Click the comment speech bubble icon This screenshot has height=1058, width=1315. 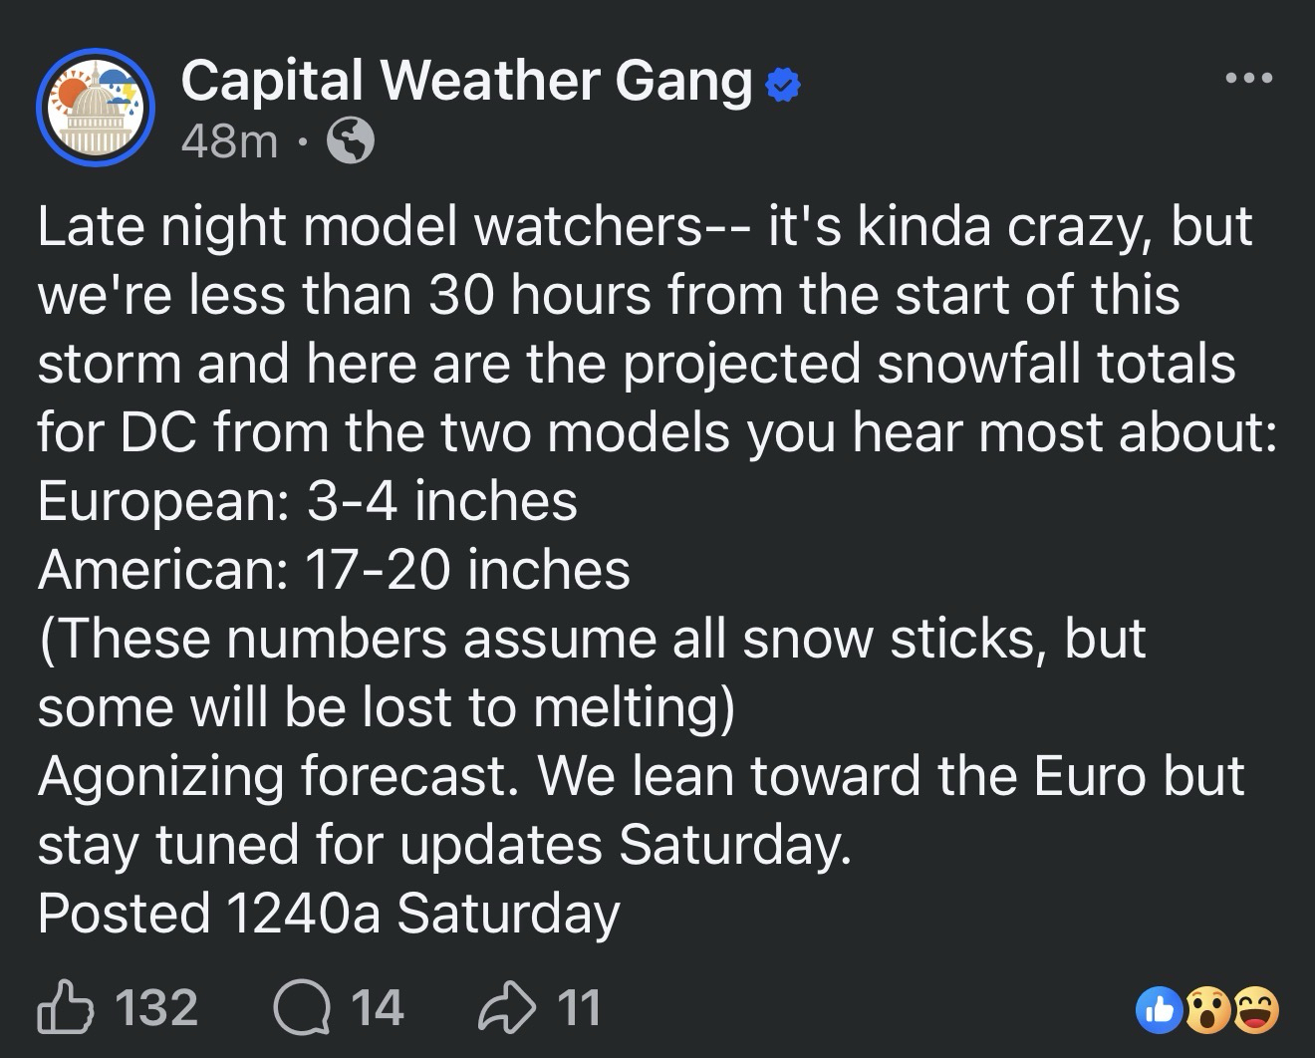coord(301,1006)
